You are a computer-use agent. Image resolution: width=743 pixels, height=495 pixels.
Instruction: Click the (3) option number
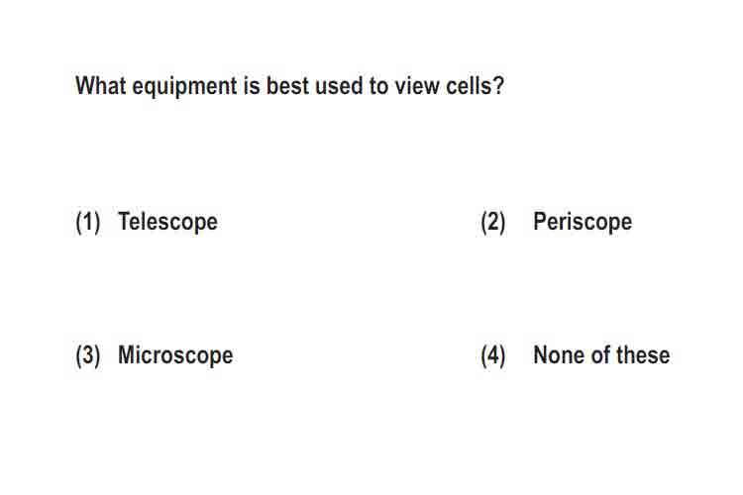[88, 355]
